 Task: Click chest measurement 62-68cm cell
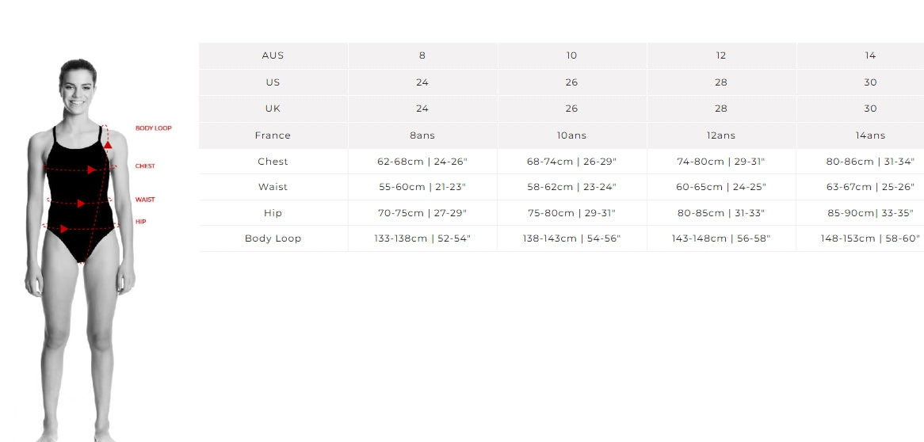tap(422, 161)
